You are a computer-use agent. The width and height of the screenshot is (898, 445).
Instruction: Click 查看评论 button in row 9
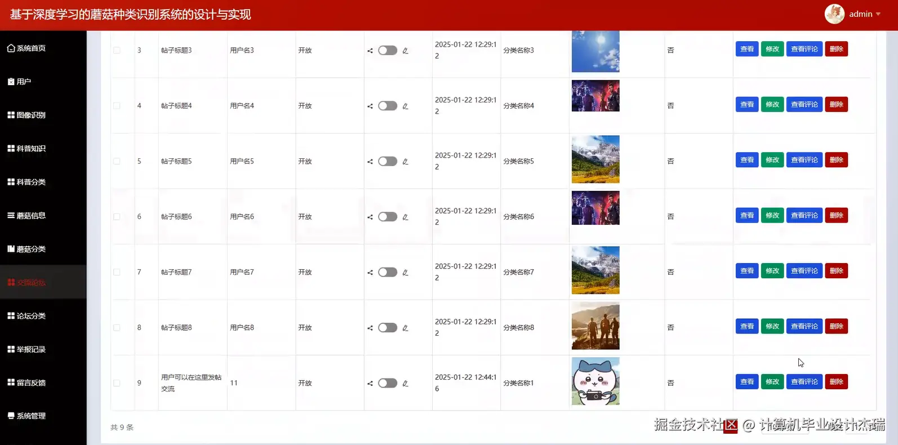coord(804,382)
